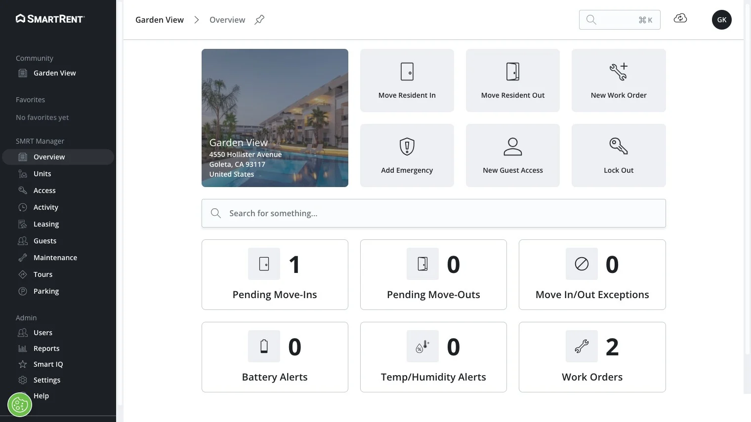Screen dimensions: 751x422
Task: Click the Access key icon in sidebar
Action: (23, 191)
